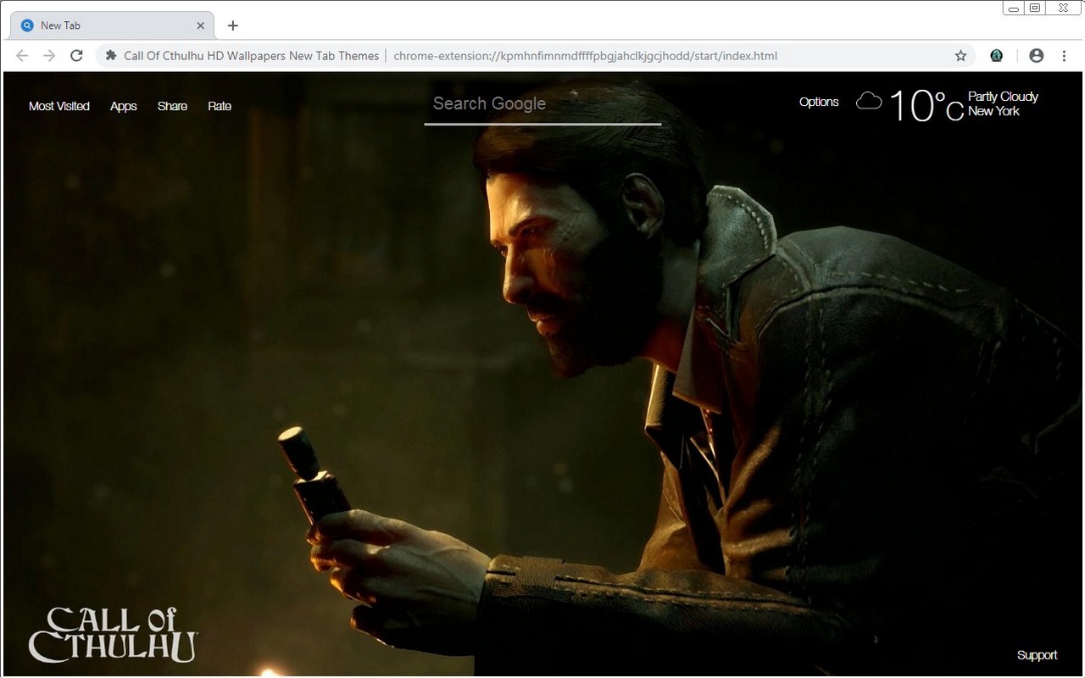Click the Partly Cloudy weather label
1085x678 pixels.
coord(1003,97)
